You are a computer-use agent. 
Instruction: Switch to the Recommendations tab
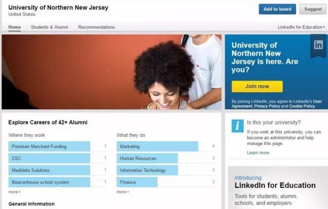click(96, 27)
